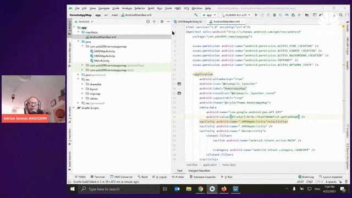Hide the Project panel using minus icon
The height and width of the screenshot is (198, 352).
tap(168, 21)
